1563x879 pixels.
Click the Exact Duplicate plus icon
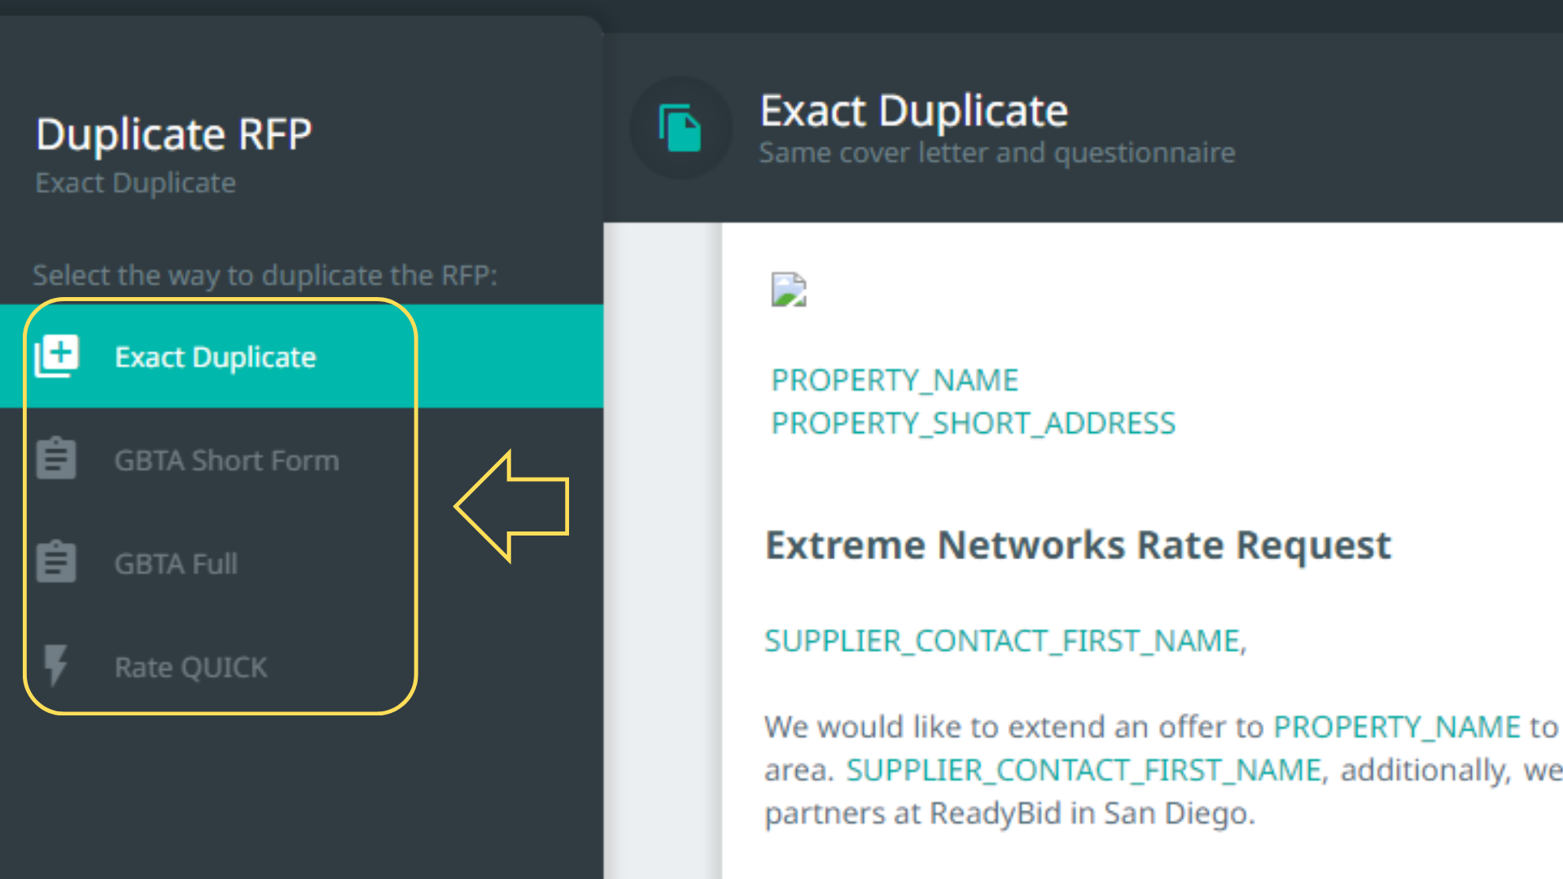(x=57, y=356)
